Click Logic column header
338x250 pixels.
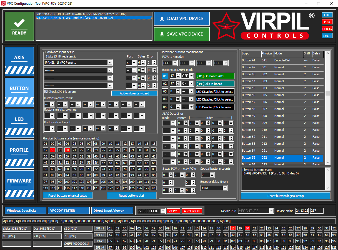(251, 54)
